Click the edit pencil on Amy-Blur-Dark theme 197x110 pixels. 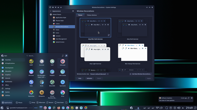pyautogui.click(x=109, y=35)
